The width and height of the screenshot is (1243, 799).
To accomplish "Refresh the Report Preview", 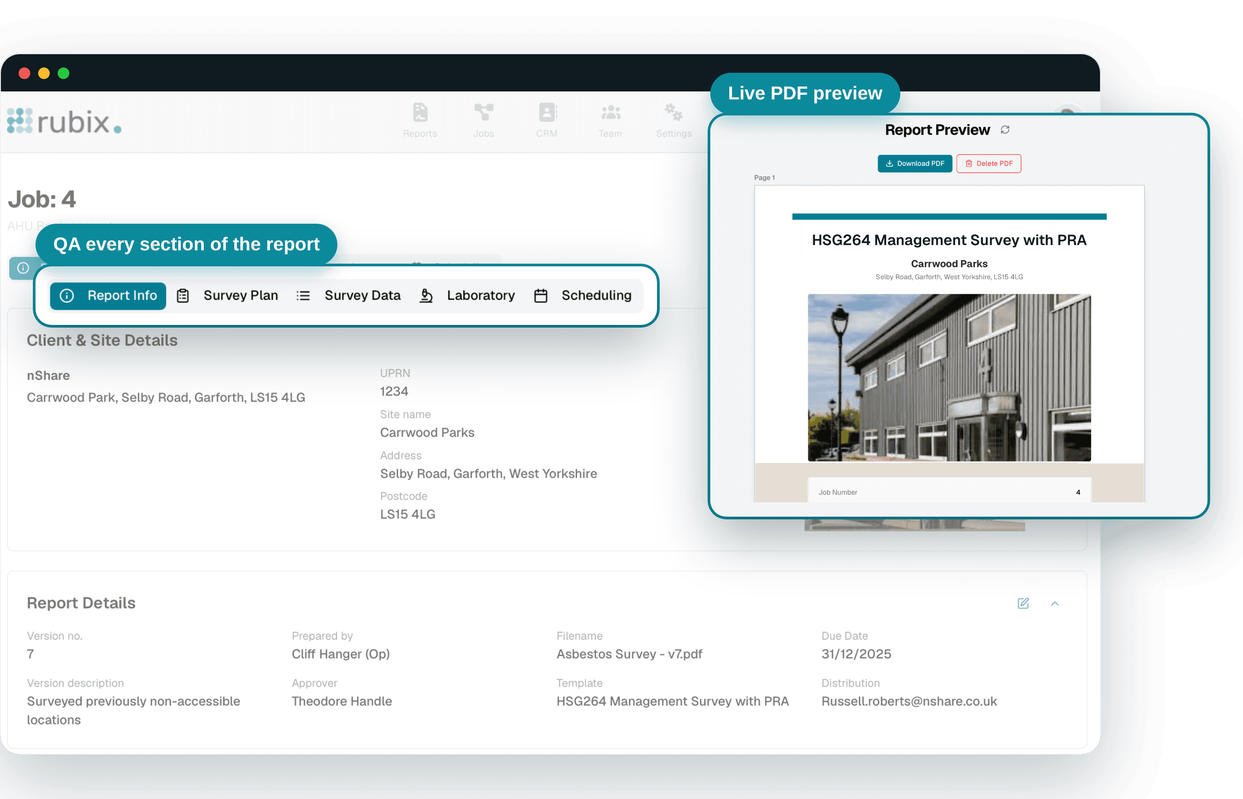I will (1005, 130).
